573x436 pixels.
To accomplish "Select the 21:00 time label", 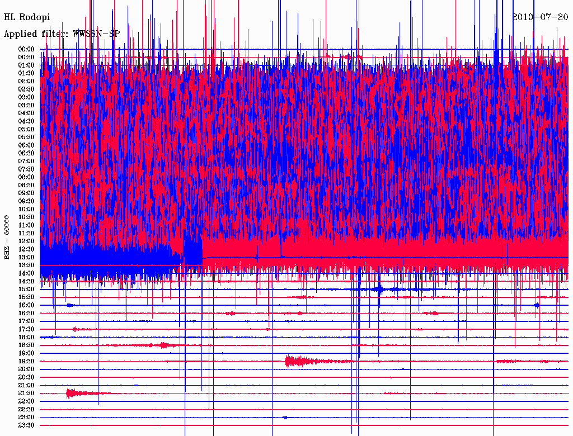I will pos(26,385).
